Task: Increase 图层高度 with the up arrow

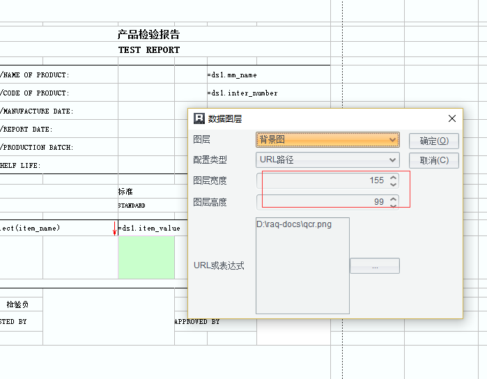Action: (x=393, y=199)
